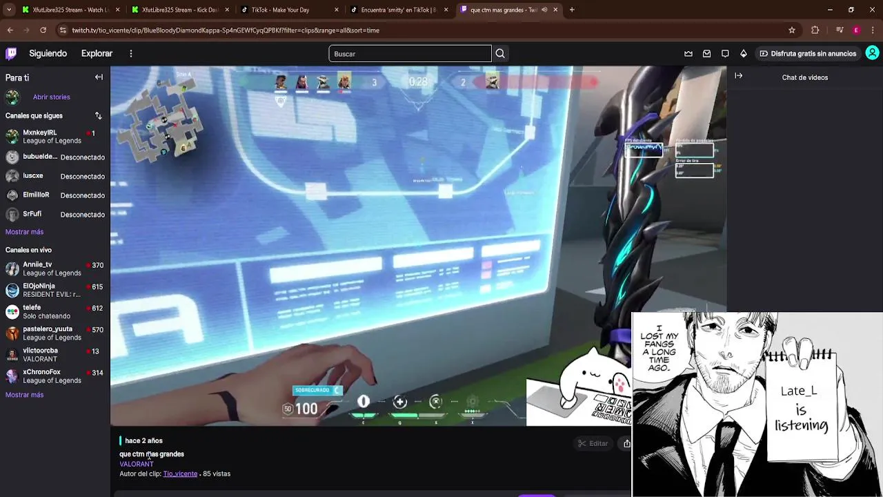Open viictoorcba live channel

tap(55, 355)
